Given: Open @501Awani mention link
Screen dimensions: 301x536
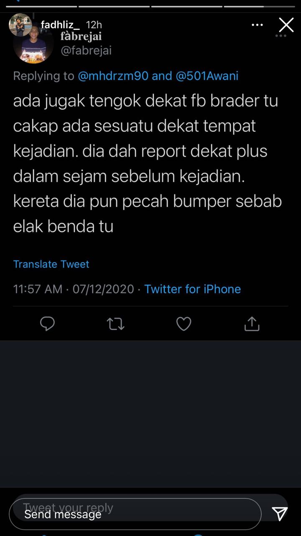Looking at the screenshot, I should pyautogui.click(x=207, y=76).
